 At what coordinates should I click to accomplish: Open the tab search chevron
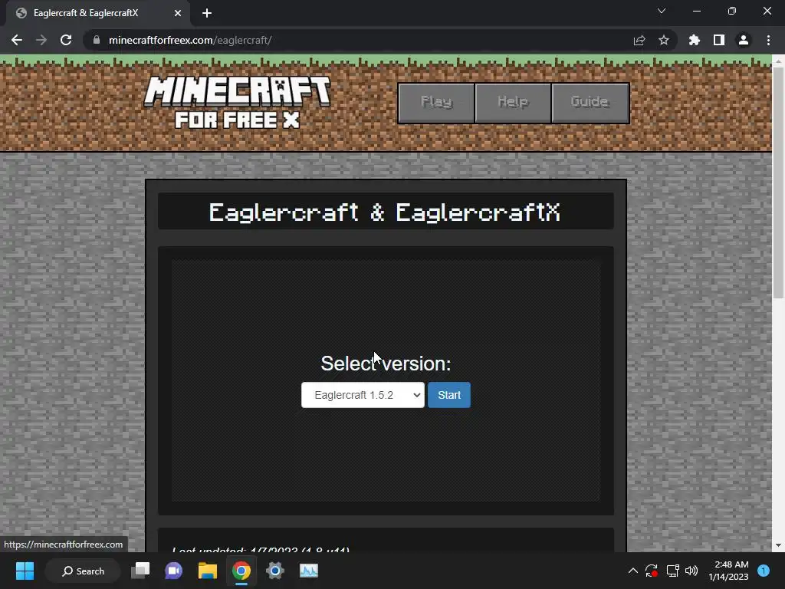click(x=662, y=11)
